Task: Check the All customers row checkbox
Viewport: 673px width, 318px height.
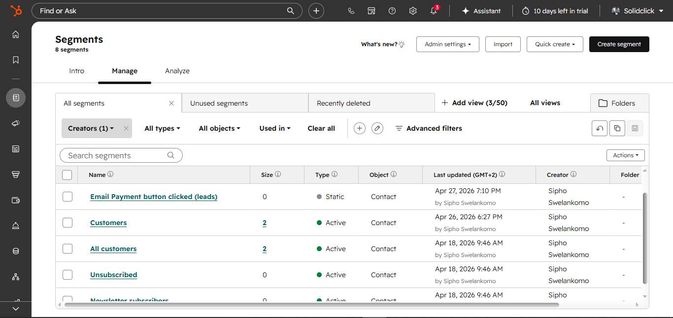Action: (x=67, y=249)
